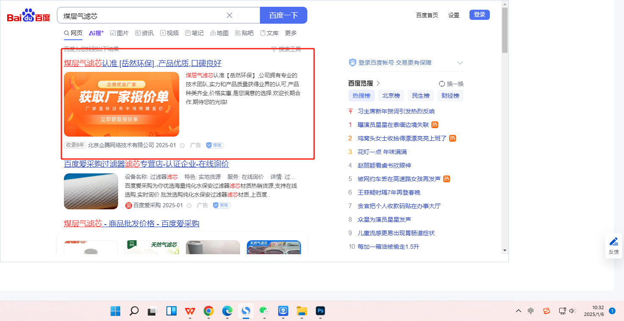Screen dimensions: 624x321
Task: Select the 北京榜 hot list tab
Action: pos(391,96)
